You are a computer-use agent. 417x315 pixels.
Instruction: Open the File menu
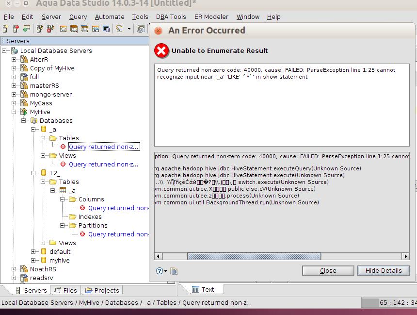coord(9,17)
